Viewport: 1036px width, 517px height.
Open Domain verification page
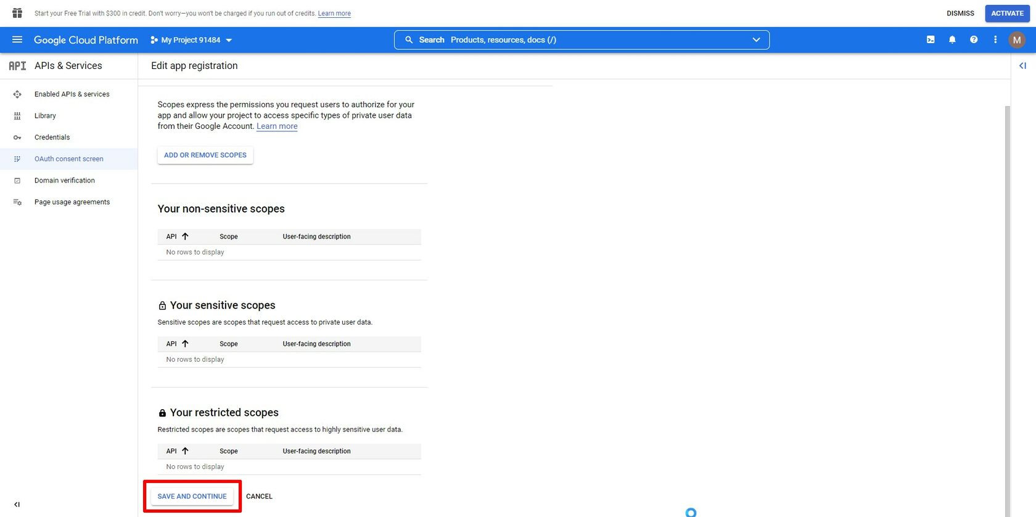pos(65,181)
